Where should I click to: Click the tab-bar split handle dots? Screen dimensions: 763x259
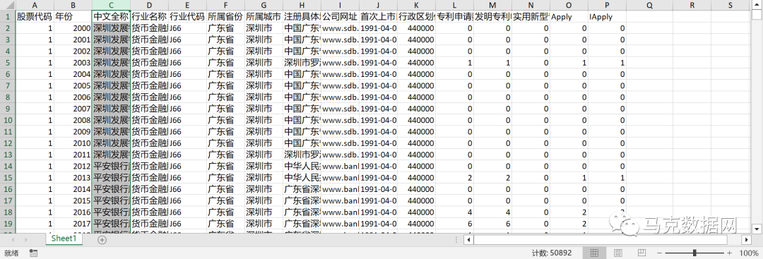456,240
